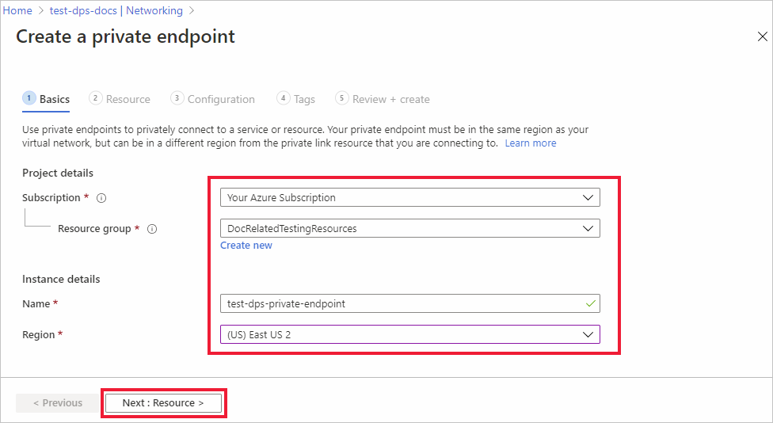
Task: Click step 3 circle for Configuration
Action: coord(177,98)
